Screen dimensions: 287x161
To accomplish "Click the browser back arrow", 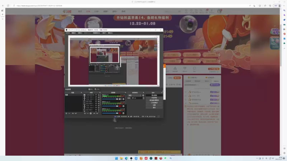I will 3,6.
